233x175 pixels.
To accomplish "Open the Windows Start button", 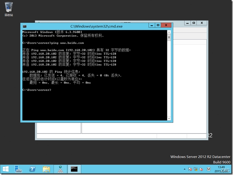I will coord(6,169).
